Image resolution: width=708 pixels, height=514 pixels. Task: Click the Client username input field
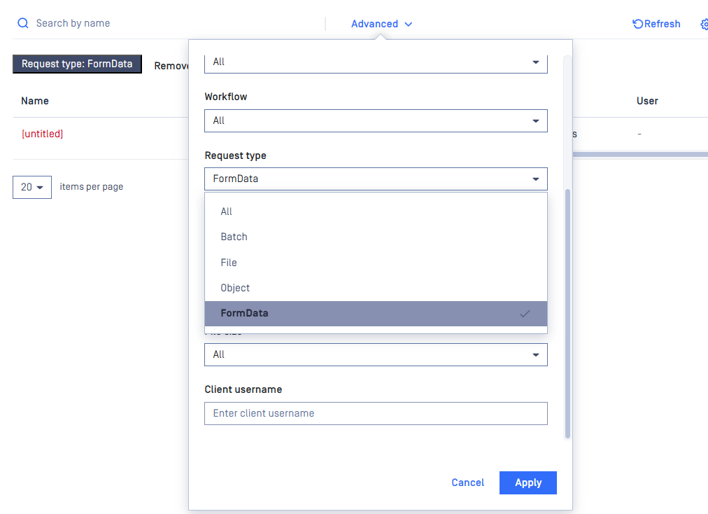coord(376,413)
